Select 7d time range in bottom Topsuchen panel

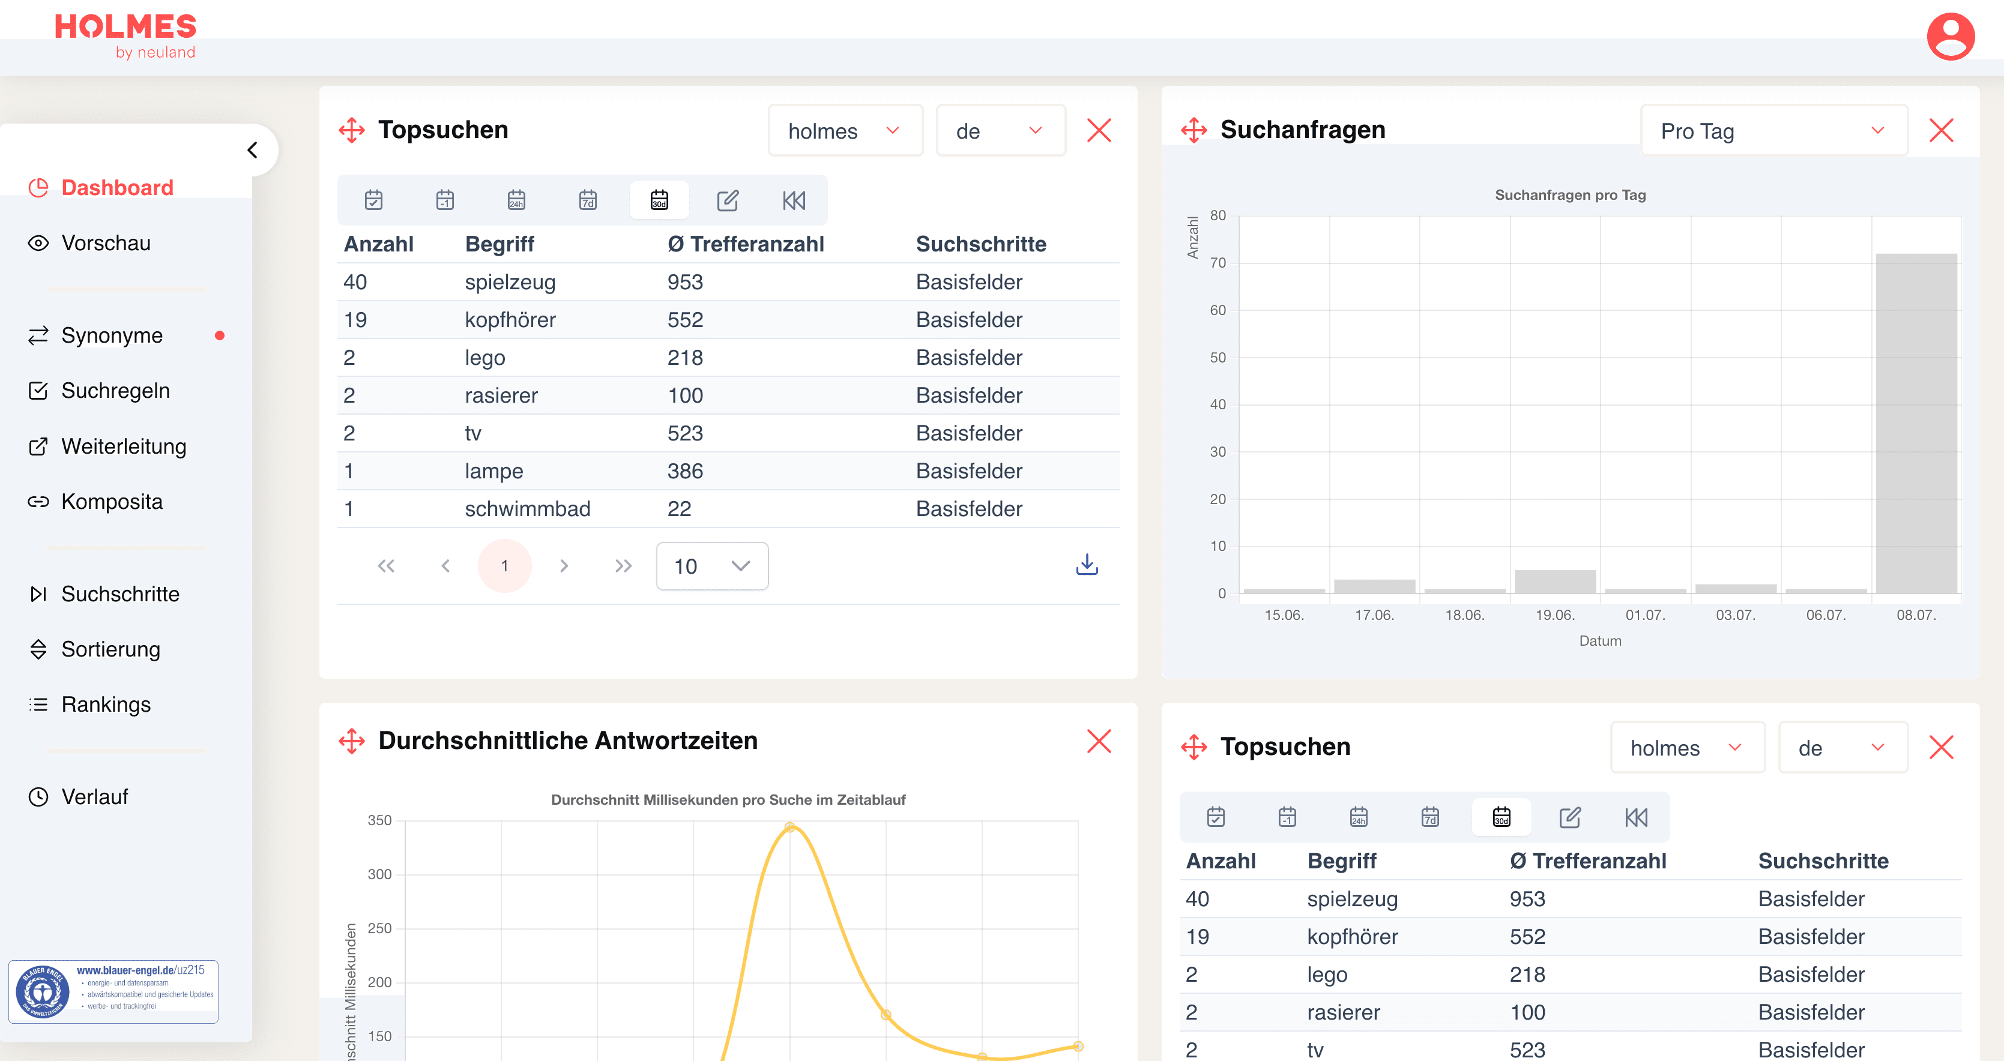click(1431, 817)
